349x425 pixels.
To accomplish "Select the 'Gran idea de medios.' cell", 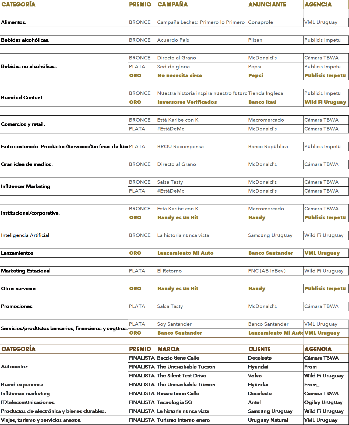I will click(x=64, y=164).
